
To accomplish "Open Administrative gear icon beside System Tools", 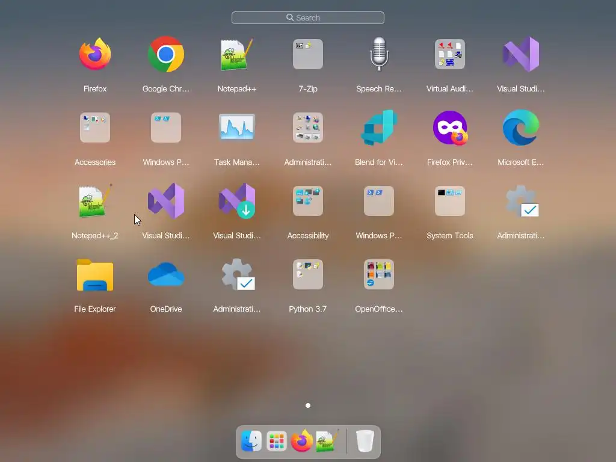I will coord(522,201).
